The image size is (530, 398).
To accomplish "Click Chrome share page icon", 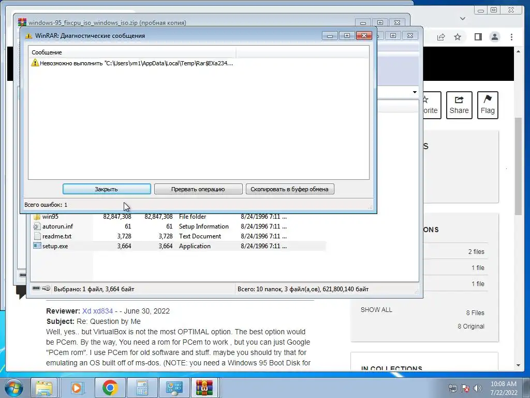I will point(441,37).
